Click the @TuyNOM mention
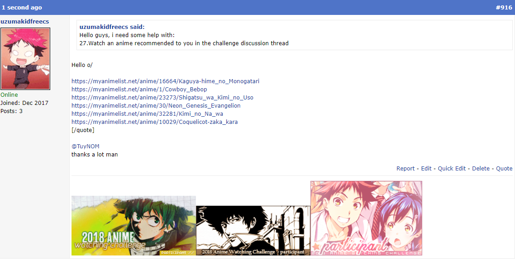 [x=86, y=147]
